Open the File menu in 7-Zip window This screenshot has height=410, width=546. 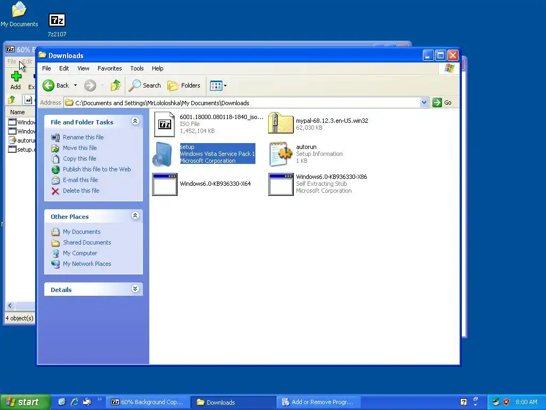coord(12,61)
